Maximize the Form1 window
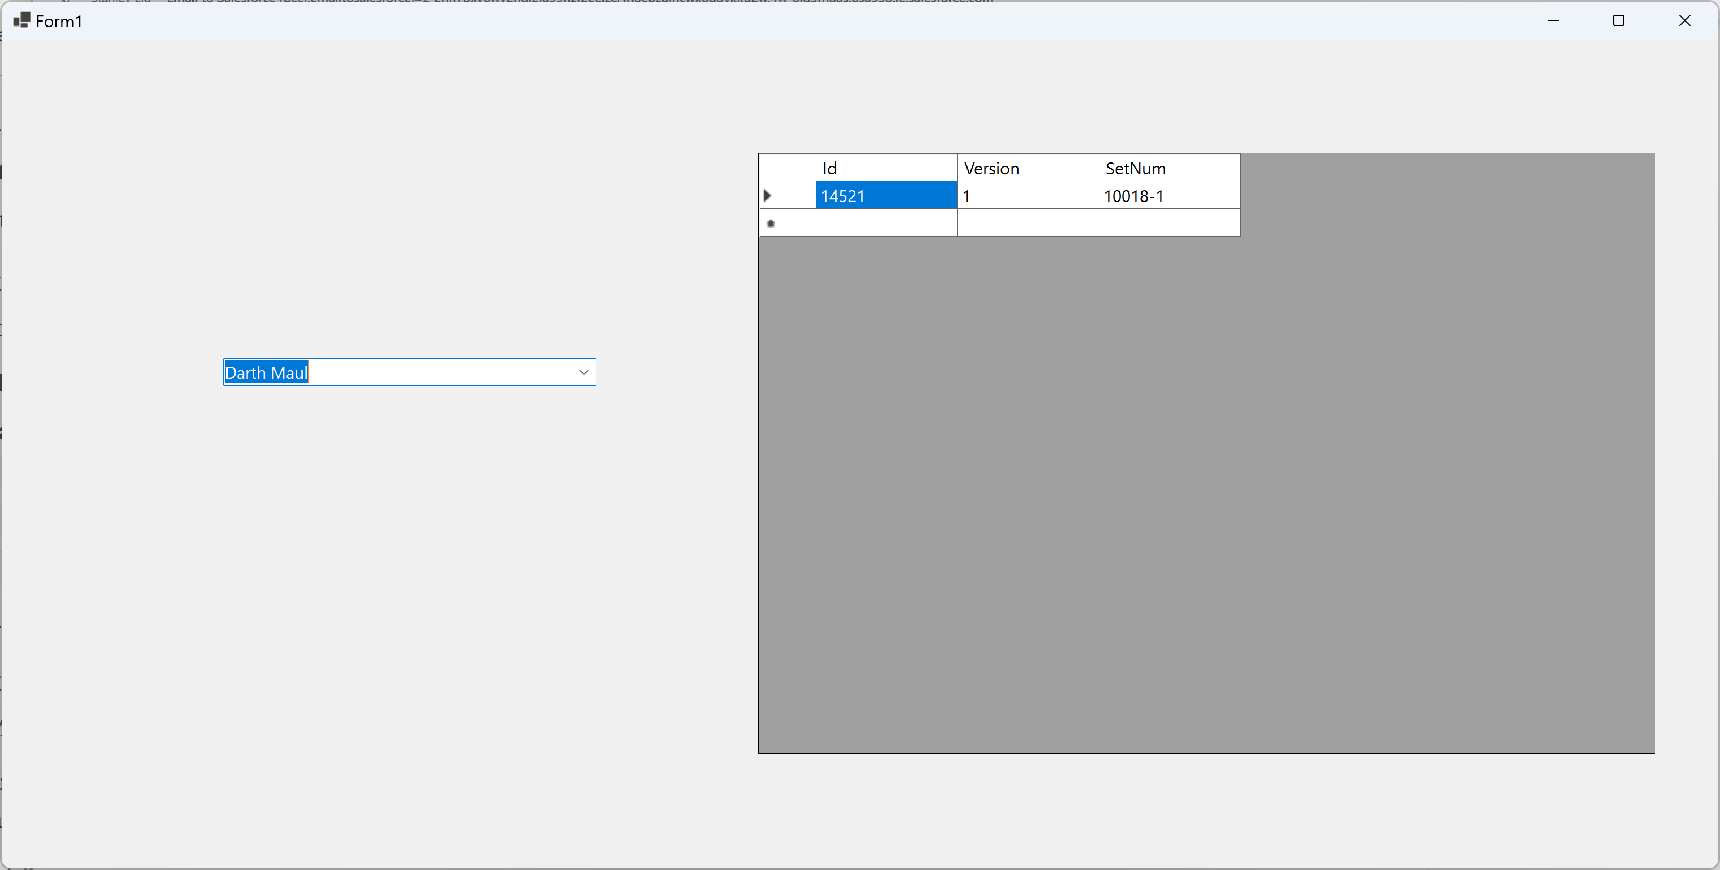1720x870 pixels. point(1619,21)
